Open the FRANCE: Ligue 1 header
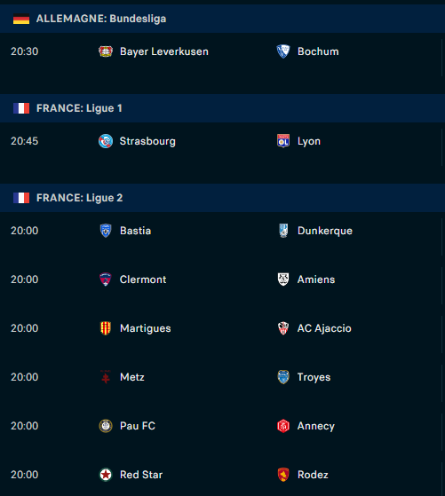 point(222,108)
